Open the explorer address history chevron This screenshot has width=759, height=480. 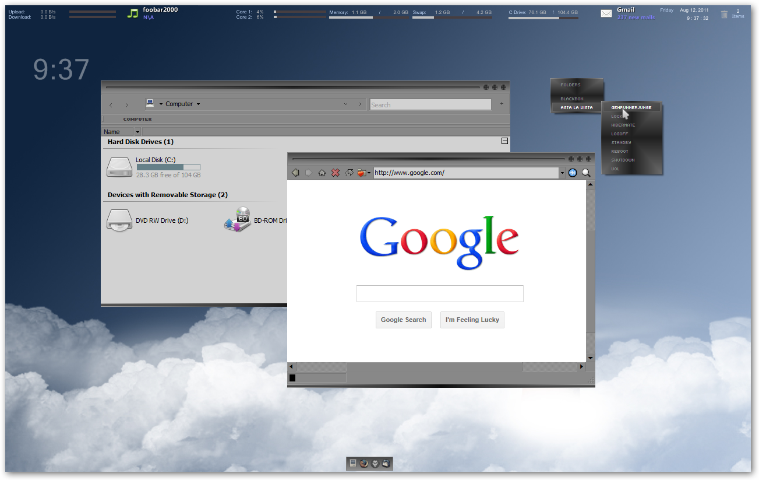pos(345,104)
